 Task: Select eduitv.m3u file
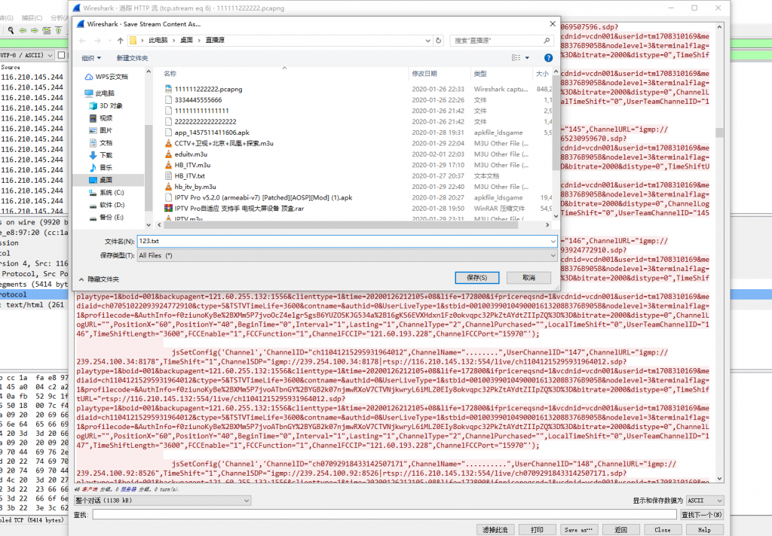(x=186, y=154)
